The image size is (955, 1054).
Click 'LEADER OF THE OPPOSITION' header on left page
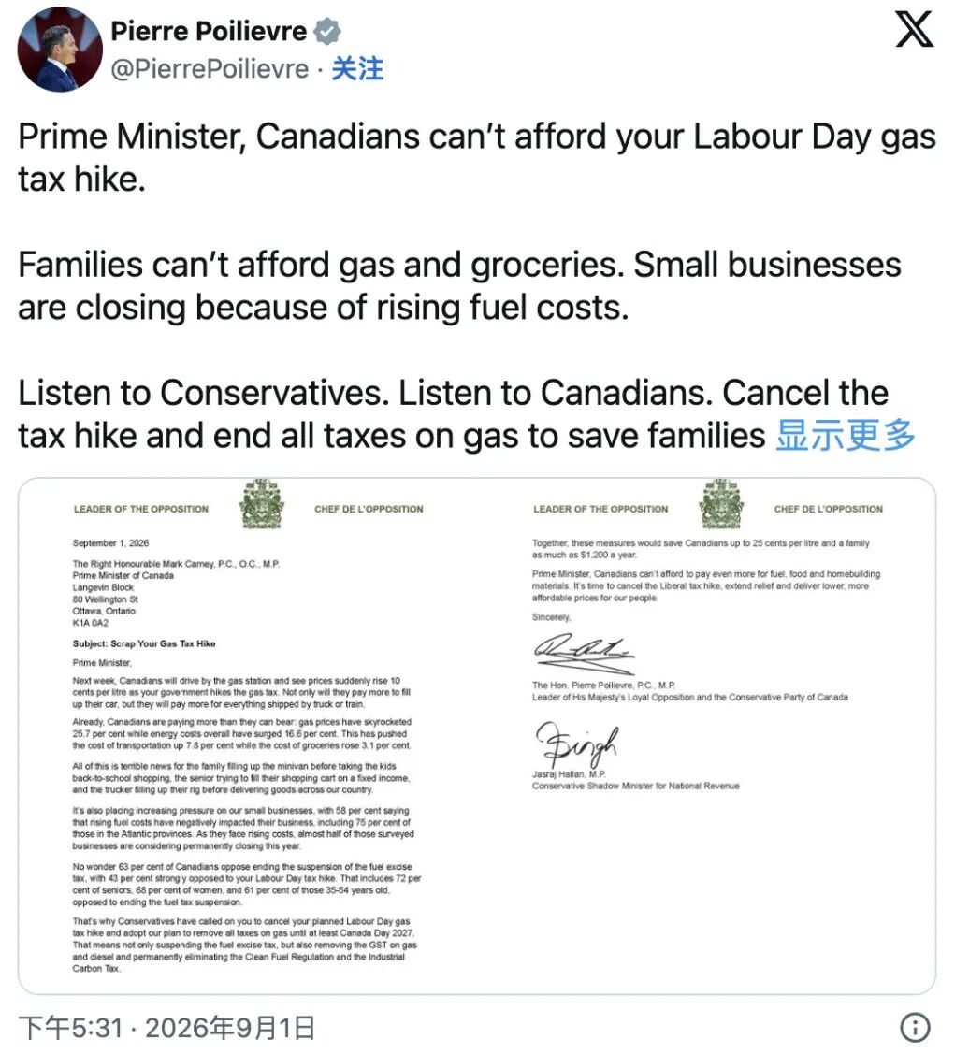point(141,509)
